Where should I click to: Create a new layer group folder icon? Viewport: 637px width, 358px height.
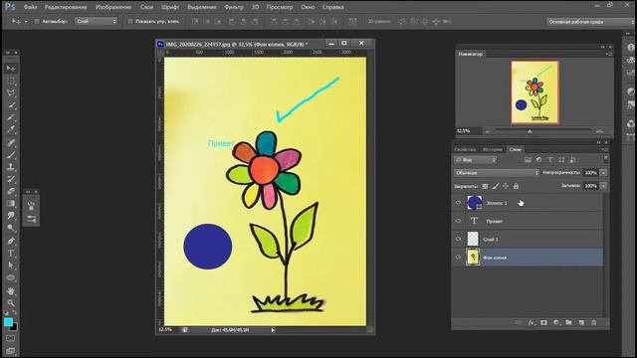tap(568, 322)
